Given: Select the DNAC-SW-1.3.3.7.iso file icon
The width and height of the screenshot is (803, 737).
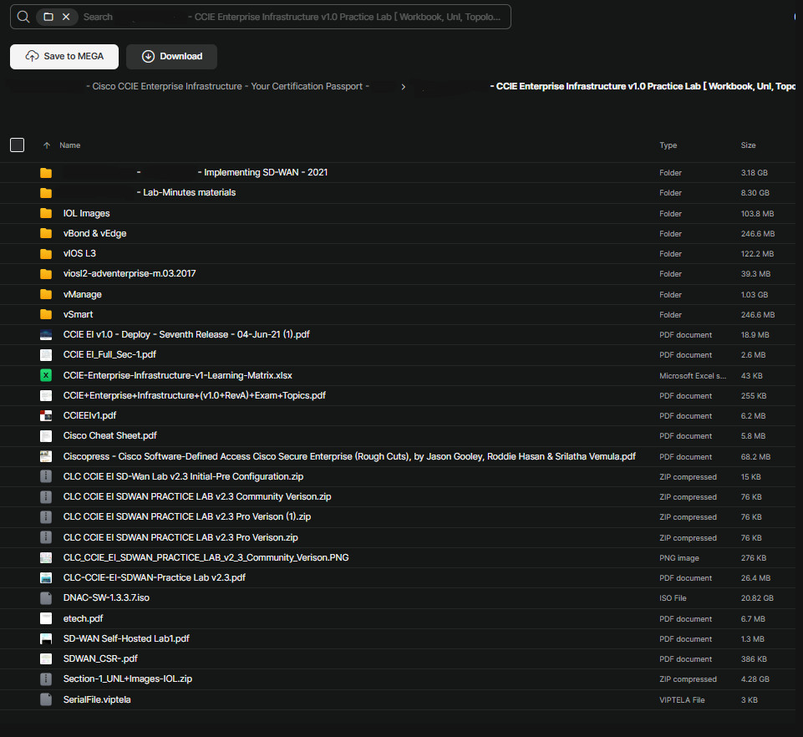Looking at the screenshot, I should 46,597.
